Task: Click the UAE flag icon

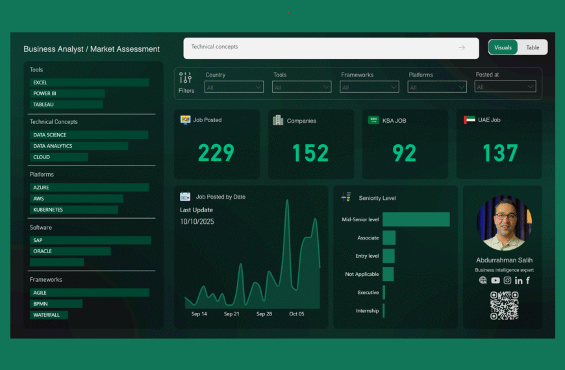Action: (x=469, y=120)
